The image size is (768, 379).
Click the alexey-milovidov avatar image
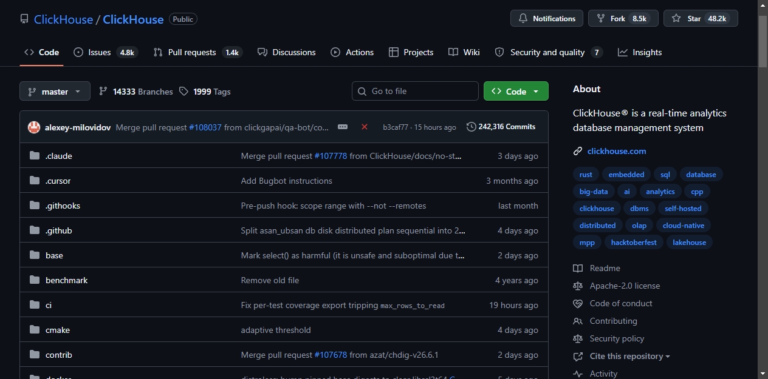pyautogui.click(x=34, y=127)
